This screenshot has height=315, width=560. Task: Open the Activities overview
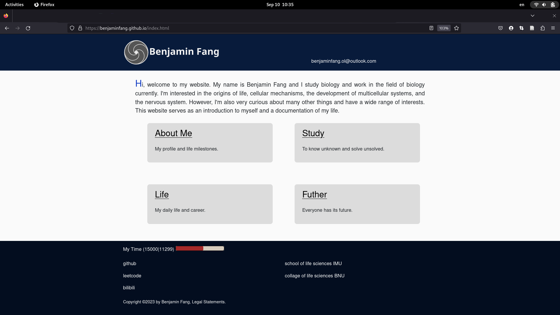[x=14, y=5]
